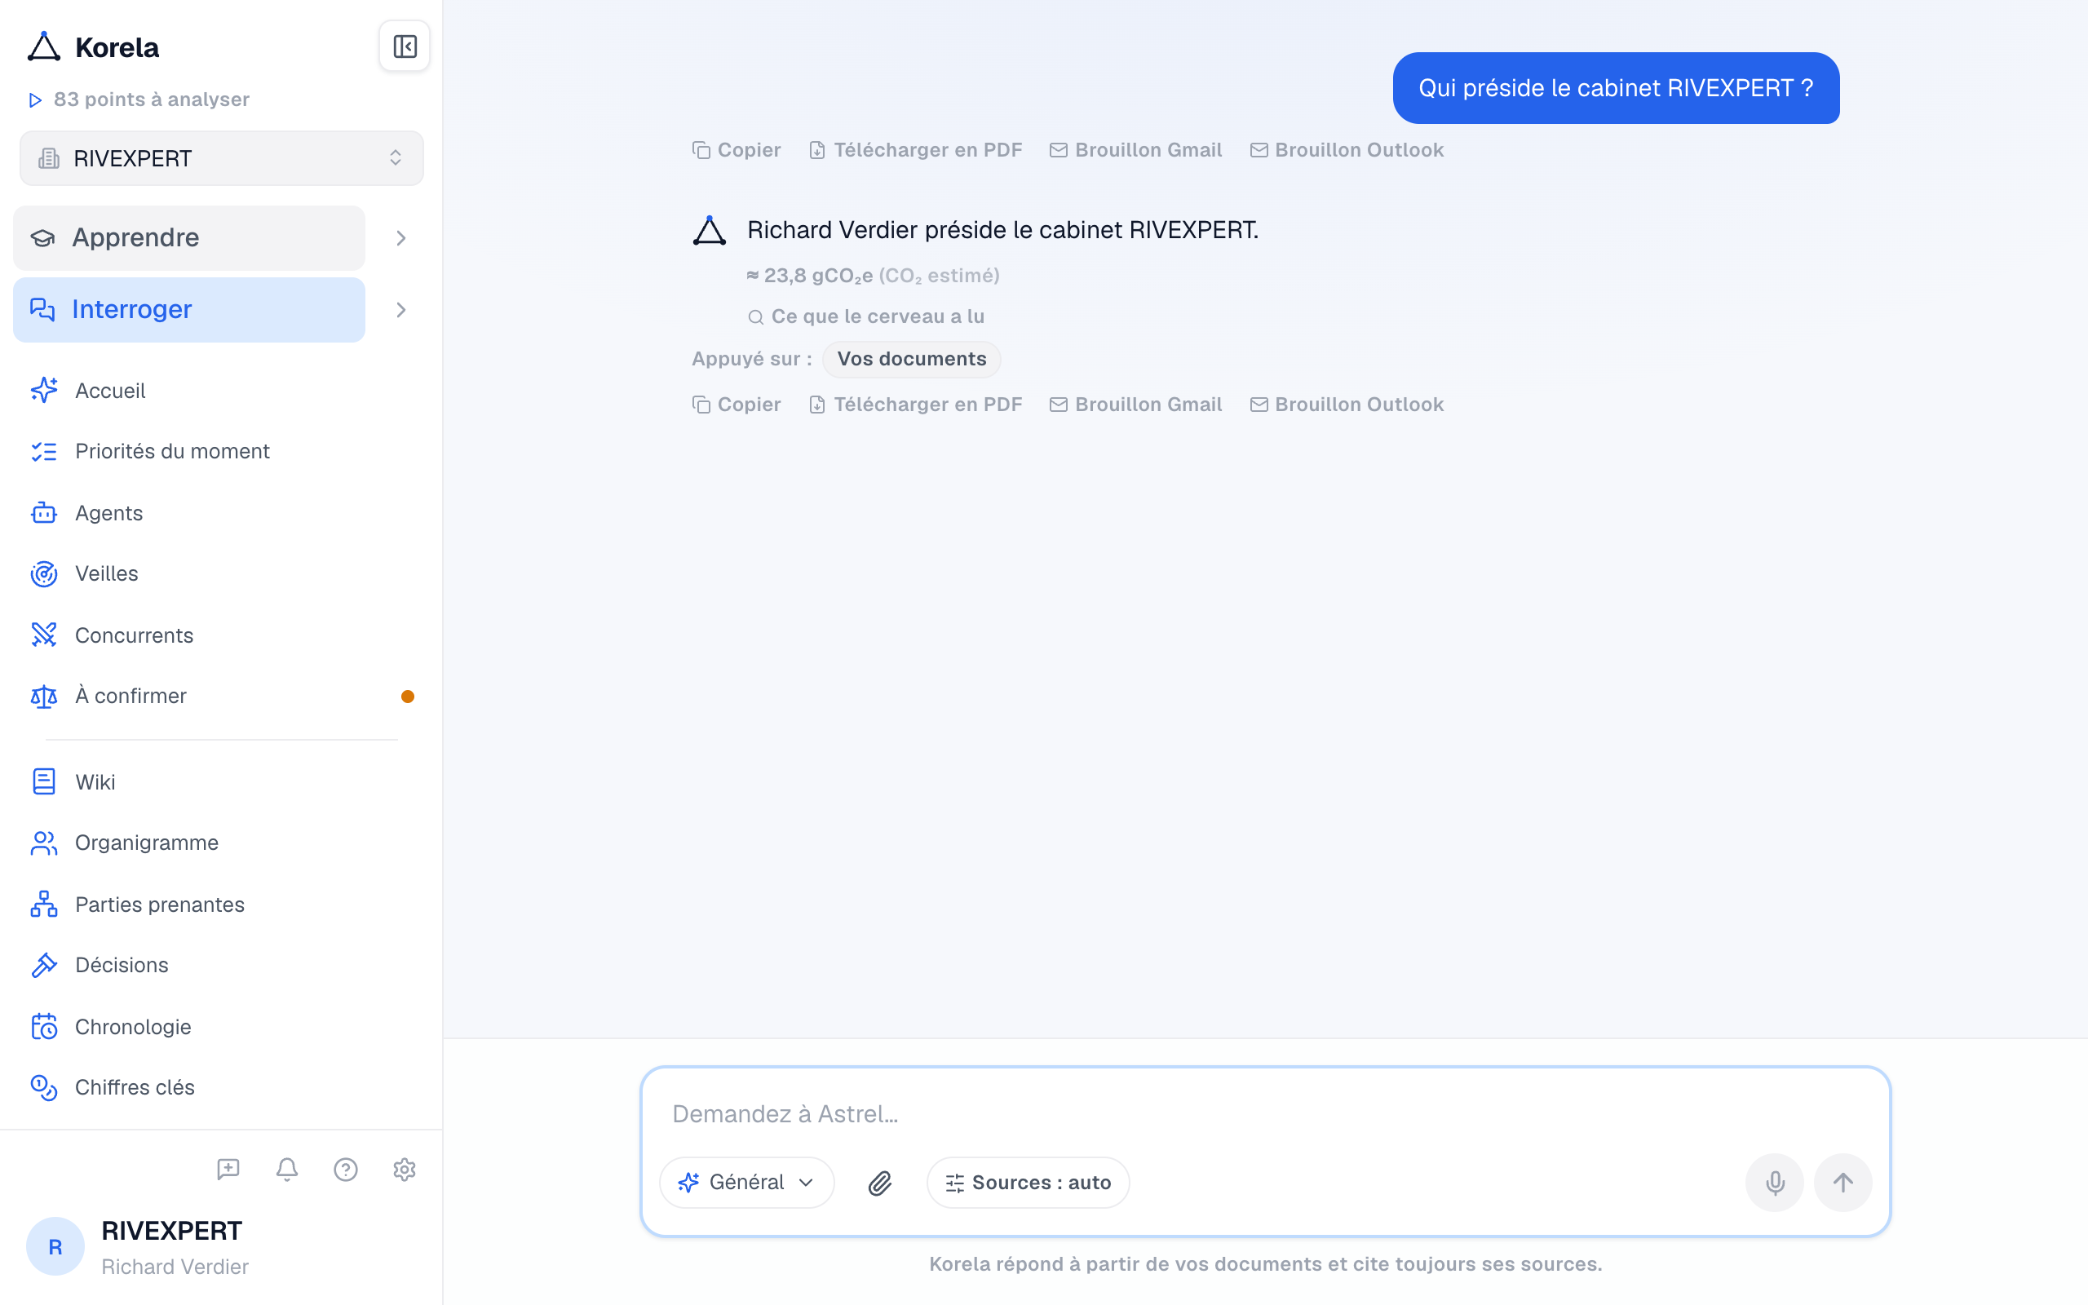Click the feedback message icon in sidebar footer

[228, 1170]
